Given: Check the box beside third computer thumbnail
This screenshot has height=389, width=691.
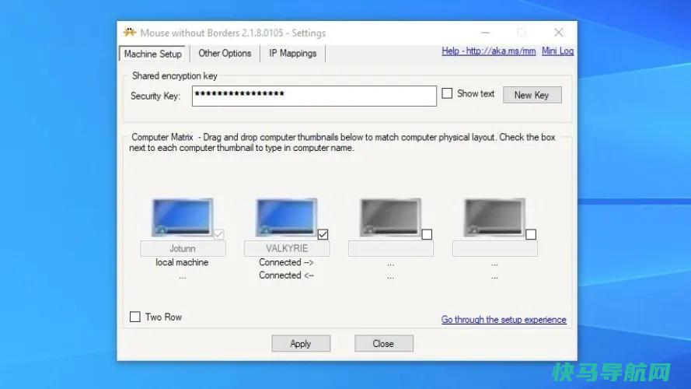Looking at the screenshot, I should (x=427, y=234).
